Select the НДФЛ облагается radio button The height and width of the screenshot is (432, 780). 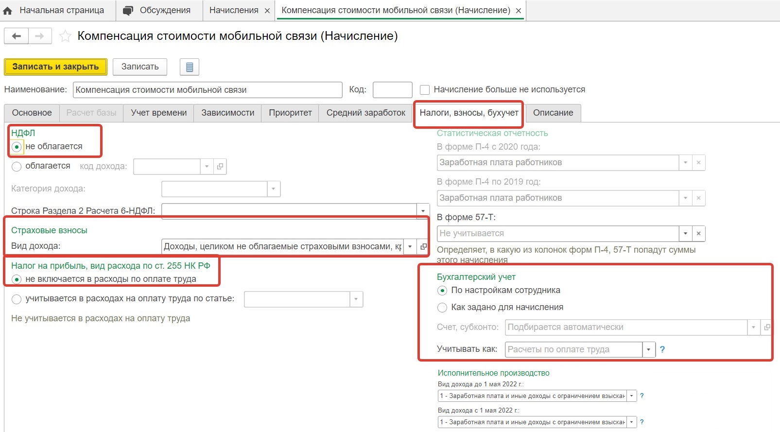17,167
